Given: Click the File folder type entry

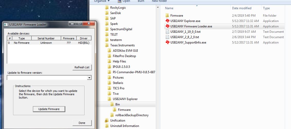Looking at the screenshot, I should (x=270, y=16).
